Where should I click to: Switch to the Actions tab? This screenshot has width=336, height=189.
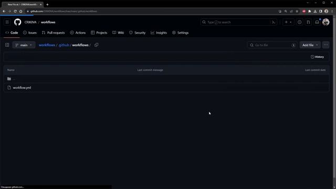click(78, 33)
